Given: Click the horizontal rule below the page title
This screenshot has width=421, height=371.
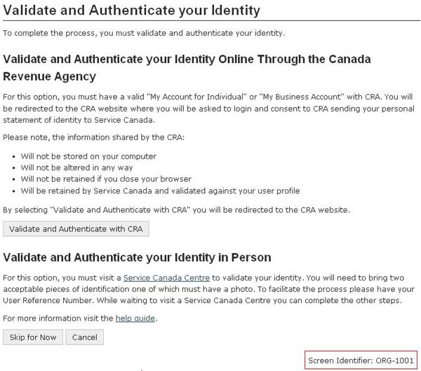Looking at the screenshot, I should click(x=210, y=22).
